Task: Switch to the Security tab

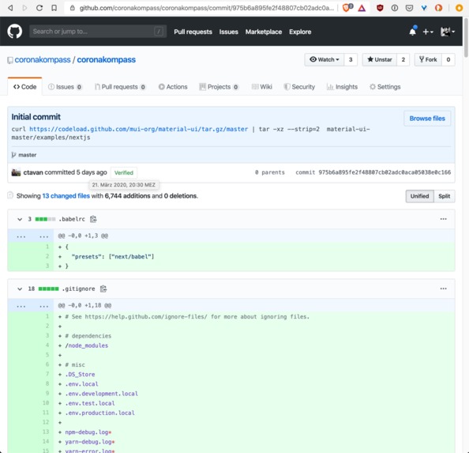Action: pos(299,87)
